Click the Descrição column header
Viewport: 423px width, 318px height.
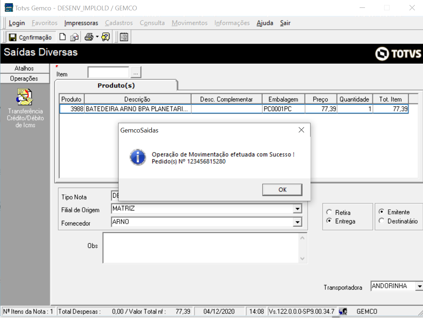pos(137,99)
